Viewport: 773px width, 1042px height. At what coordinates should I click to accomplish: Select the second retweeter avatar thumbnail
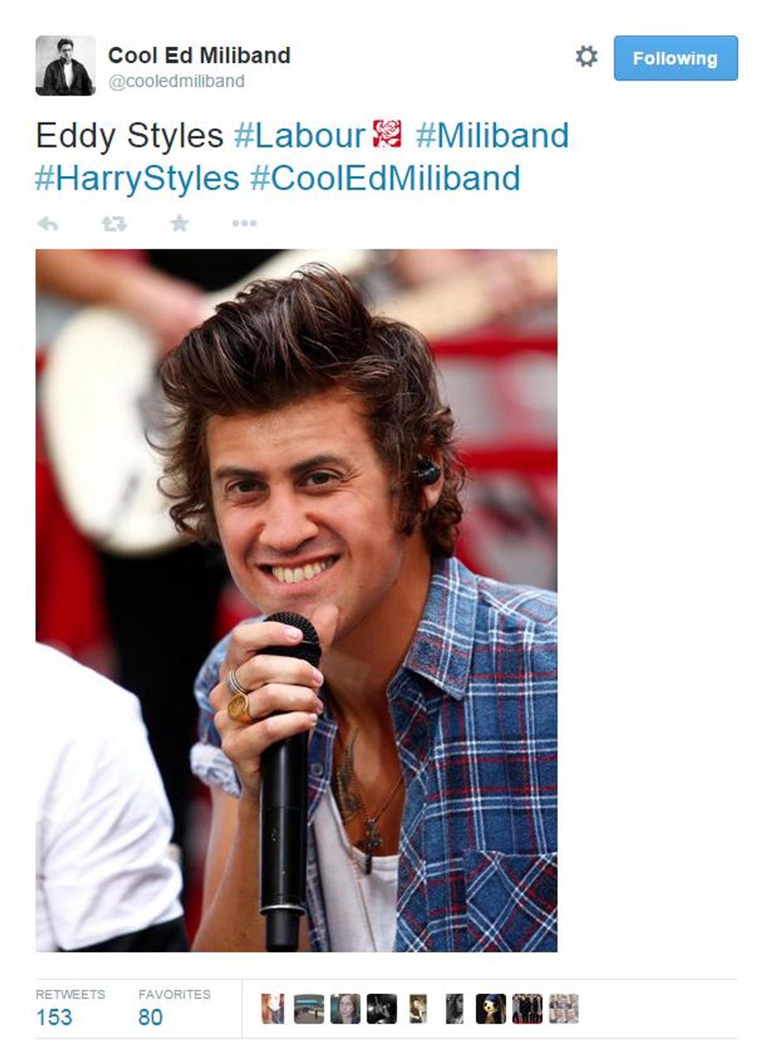(x=309, y=1009)
